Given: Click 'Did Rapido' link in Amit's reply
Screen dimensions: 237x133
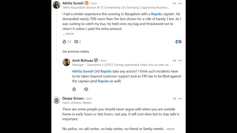Looking at the screenshot, I should pos(106,71).
